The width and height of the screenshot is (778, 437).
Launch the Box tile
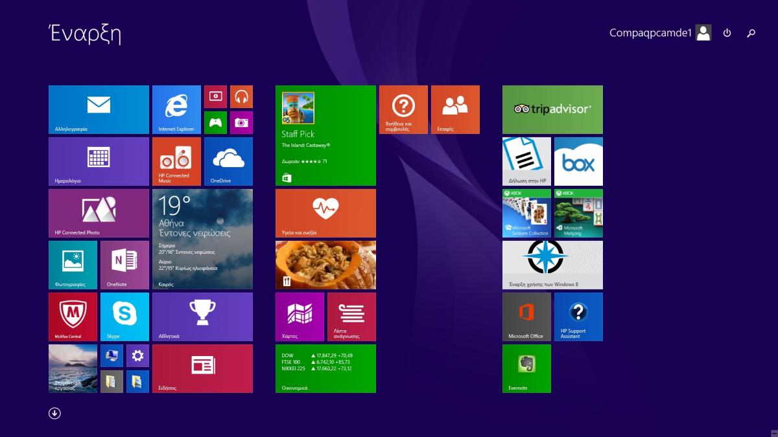pyautogui.click(x=578, y=161)
